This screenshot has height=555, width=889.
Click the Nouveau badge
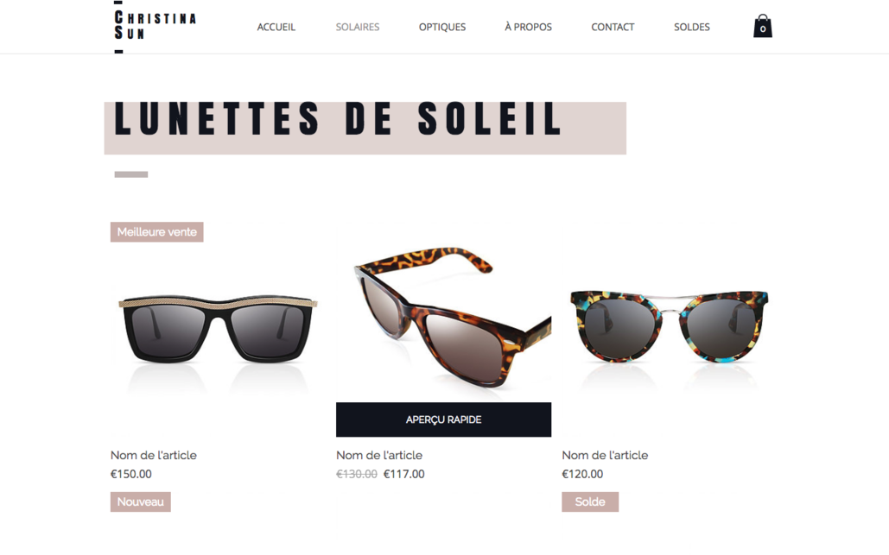point(141,501)
